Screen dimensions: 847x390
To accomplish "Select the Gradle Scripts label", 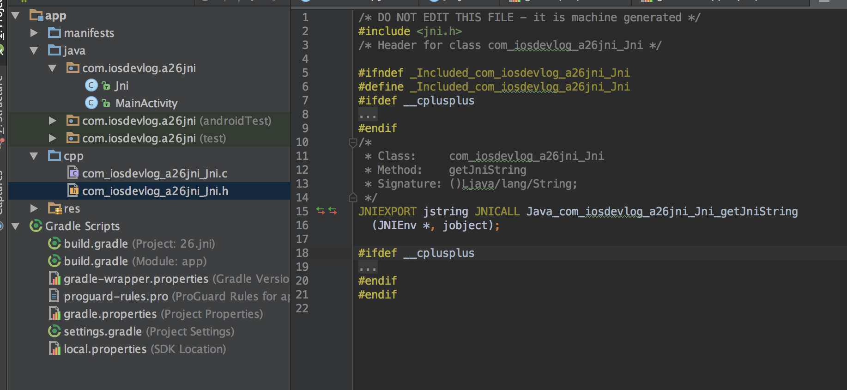I will 83,226.
